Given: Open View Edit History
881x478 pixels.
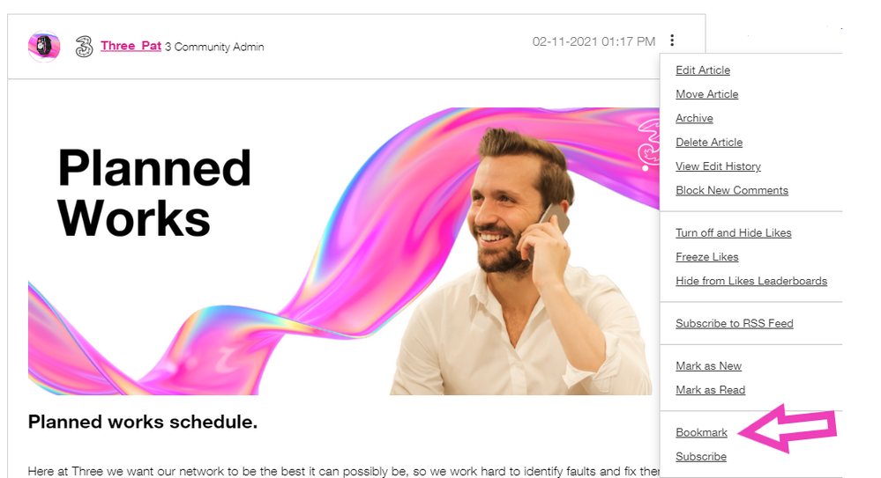Looking at the screenshot, I should [718, 166].
